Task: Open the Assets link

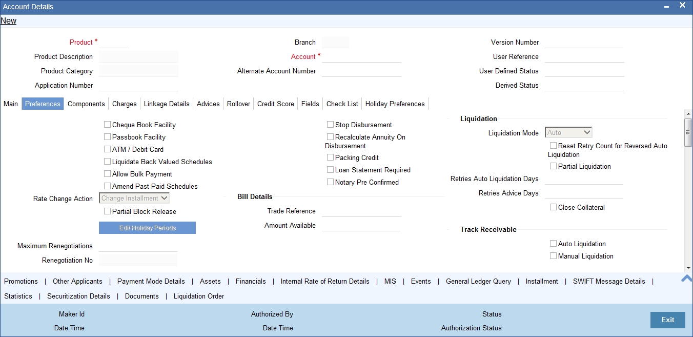Action: 210,281
